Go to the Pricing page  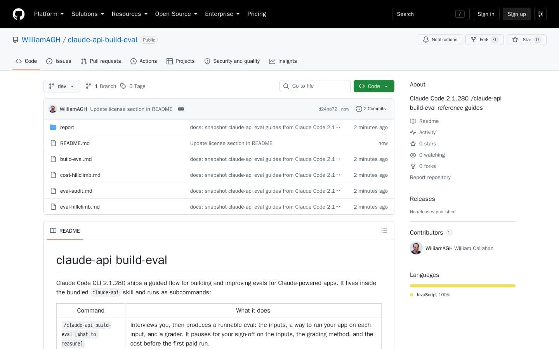coord(257,14)
